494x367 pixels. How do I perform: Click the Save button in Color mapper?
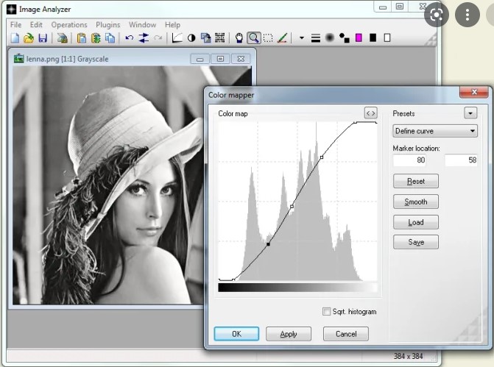416,242
